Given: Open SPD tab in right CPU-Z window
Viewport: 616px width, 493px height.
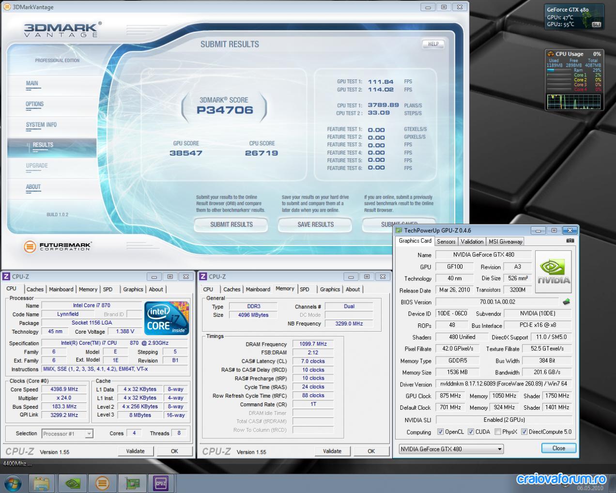Looking at the screenshot, I should pos(304,290).
